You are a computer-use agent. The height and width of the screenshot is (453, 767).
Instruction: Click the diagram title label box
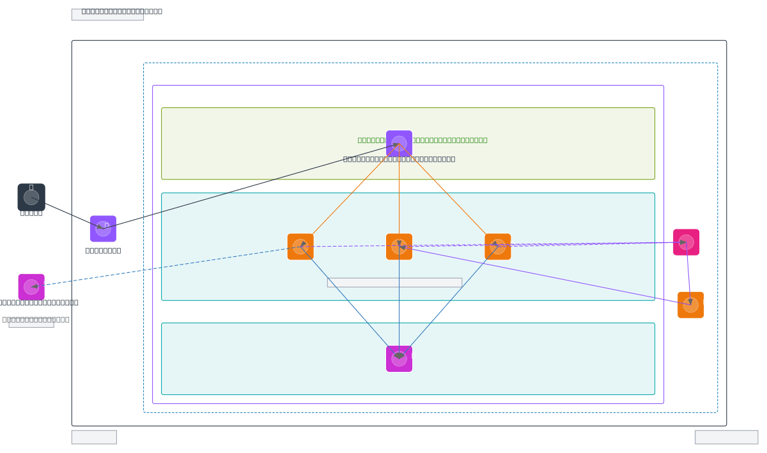(107, 14)
